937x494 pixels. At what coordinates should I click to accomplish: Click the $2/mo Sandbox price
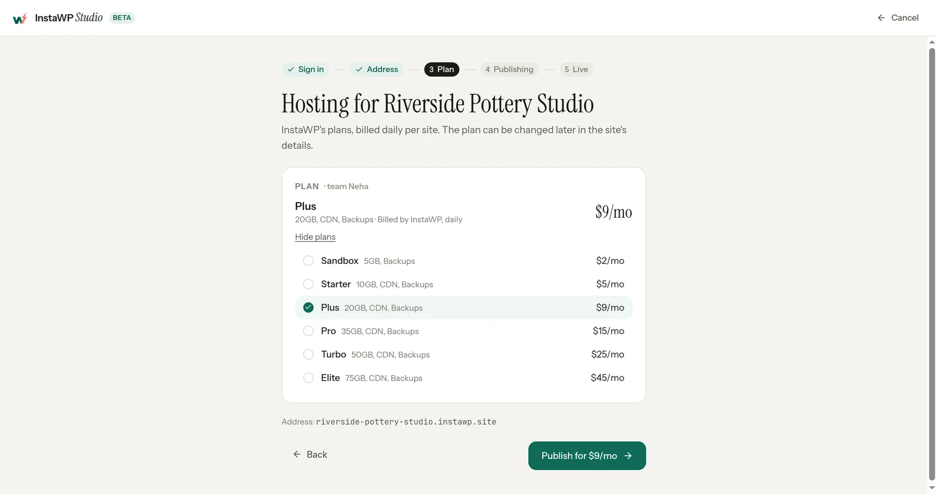610,260
